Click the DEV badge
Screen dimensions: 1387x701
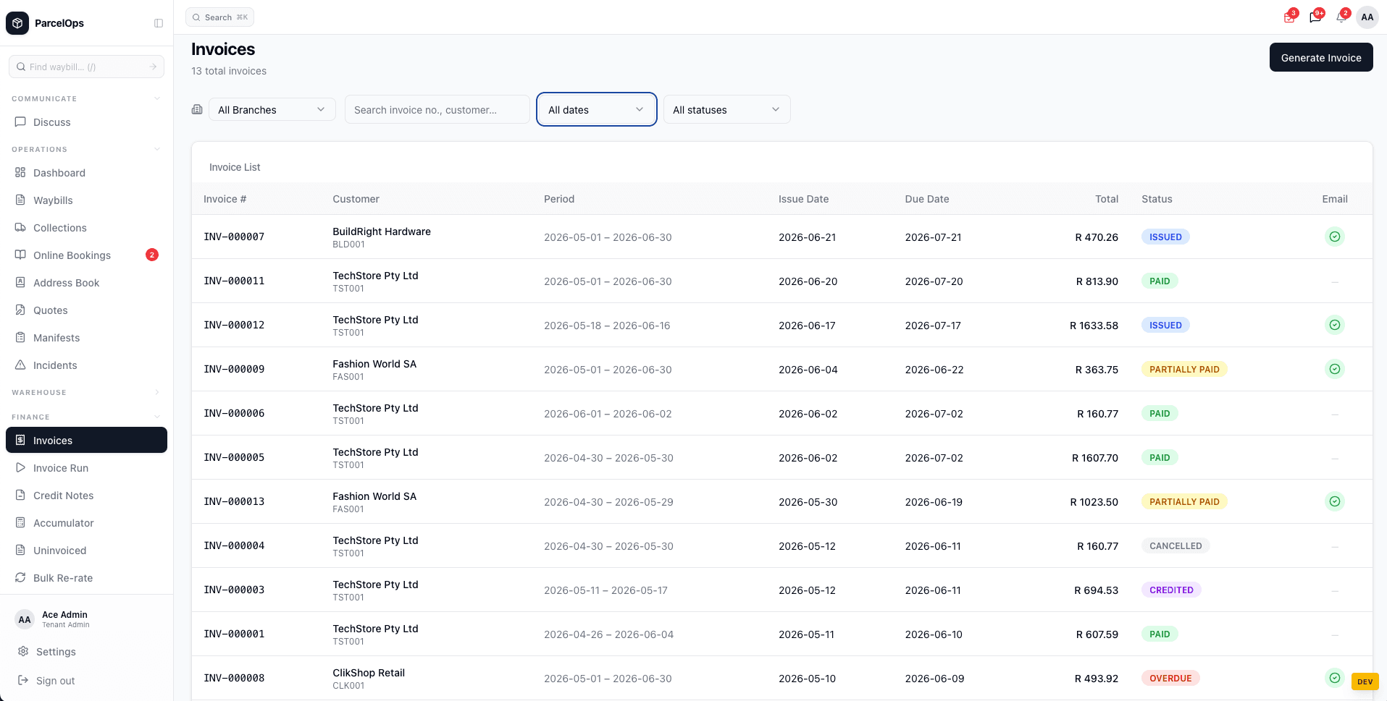[x=1365, y=681]
